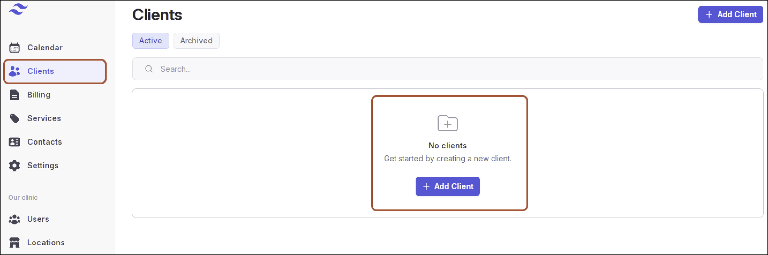This screenshot has height=255, width=768.
Task: Open the Users group icon
Action: (14, 219)
